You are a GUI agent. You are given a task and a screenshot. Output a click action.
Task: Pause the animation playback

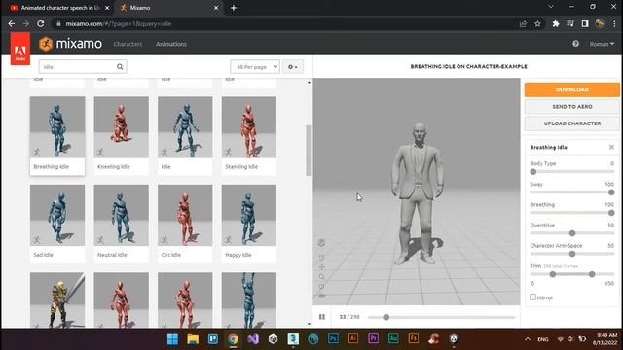pyautogui.click(x=322, y=317)
